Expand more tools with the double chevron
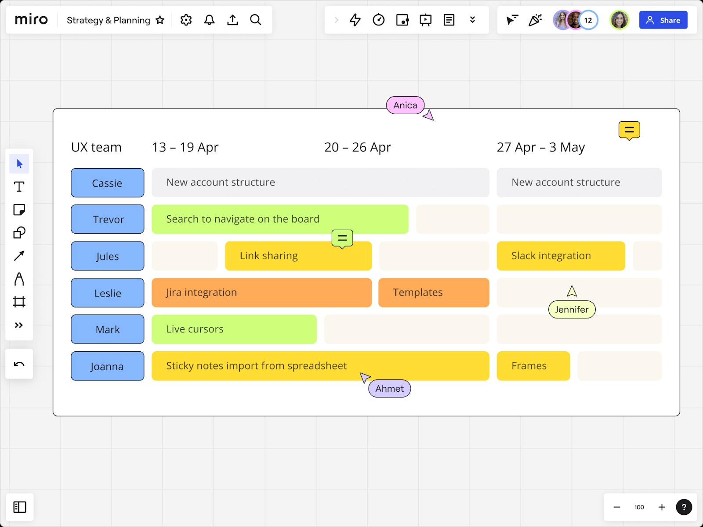The height and width of the screenshot is (527, 703). click(x=19, y=325)
